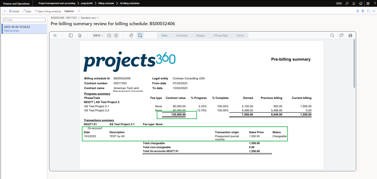Open the 200% zoom level dropdown
The width and height of the screenshot is (377, 179).
point(98,35)
